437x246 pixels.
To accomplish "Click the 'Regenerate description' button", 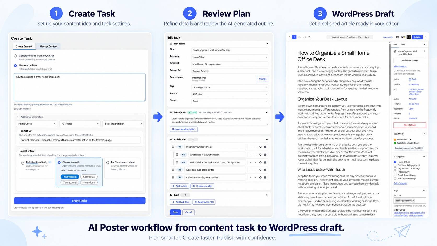I will (184, 129).
